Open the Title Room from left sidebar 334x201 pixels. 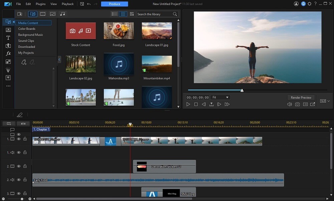pos(8,38)
